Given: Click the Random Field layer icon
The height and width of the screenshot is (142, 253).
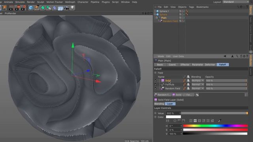Looking at the screenshot, I should 162,88.
